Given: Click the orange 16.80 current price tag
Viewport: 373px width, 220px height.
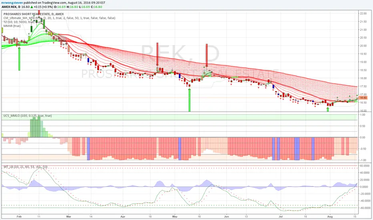Looking at the screenshot, I should pos(363,98).
